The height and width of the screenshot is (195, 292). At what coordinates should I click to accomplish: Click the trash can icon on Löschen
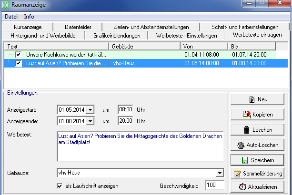[x=246, y=130]
